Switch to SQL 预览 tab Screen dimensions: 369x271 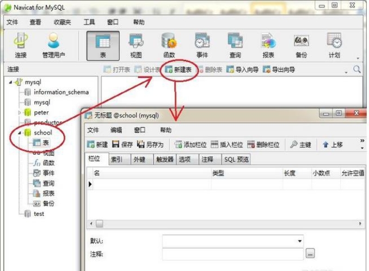point(236,159)
